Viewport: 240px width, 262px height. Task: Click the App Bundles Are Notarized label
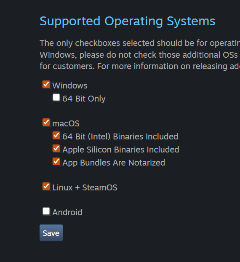[114, 163]
